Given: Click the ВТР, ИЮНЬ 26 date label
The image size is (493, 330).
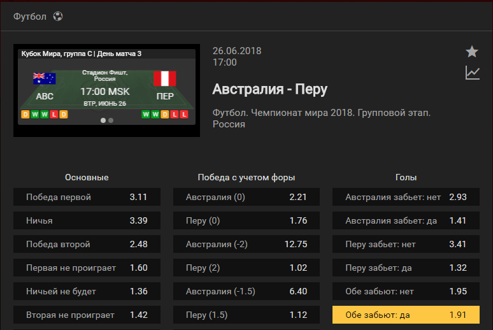Looking at the screenshot, I should click(x=104, y=103).
